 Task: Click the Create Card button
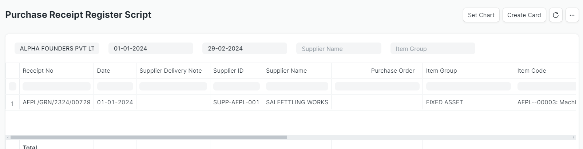[524, 15]
